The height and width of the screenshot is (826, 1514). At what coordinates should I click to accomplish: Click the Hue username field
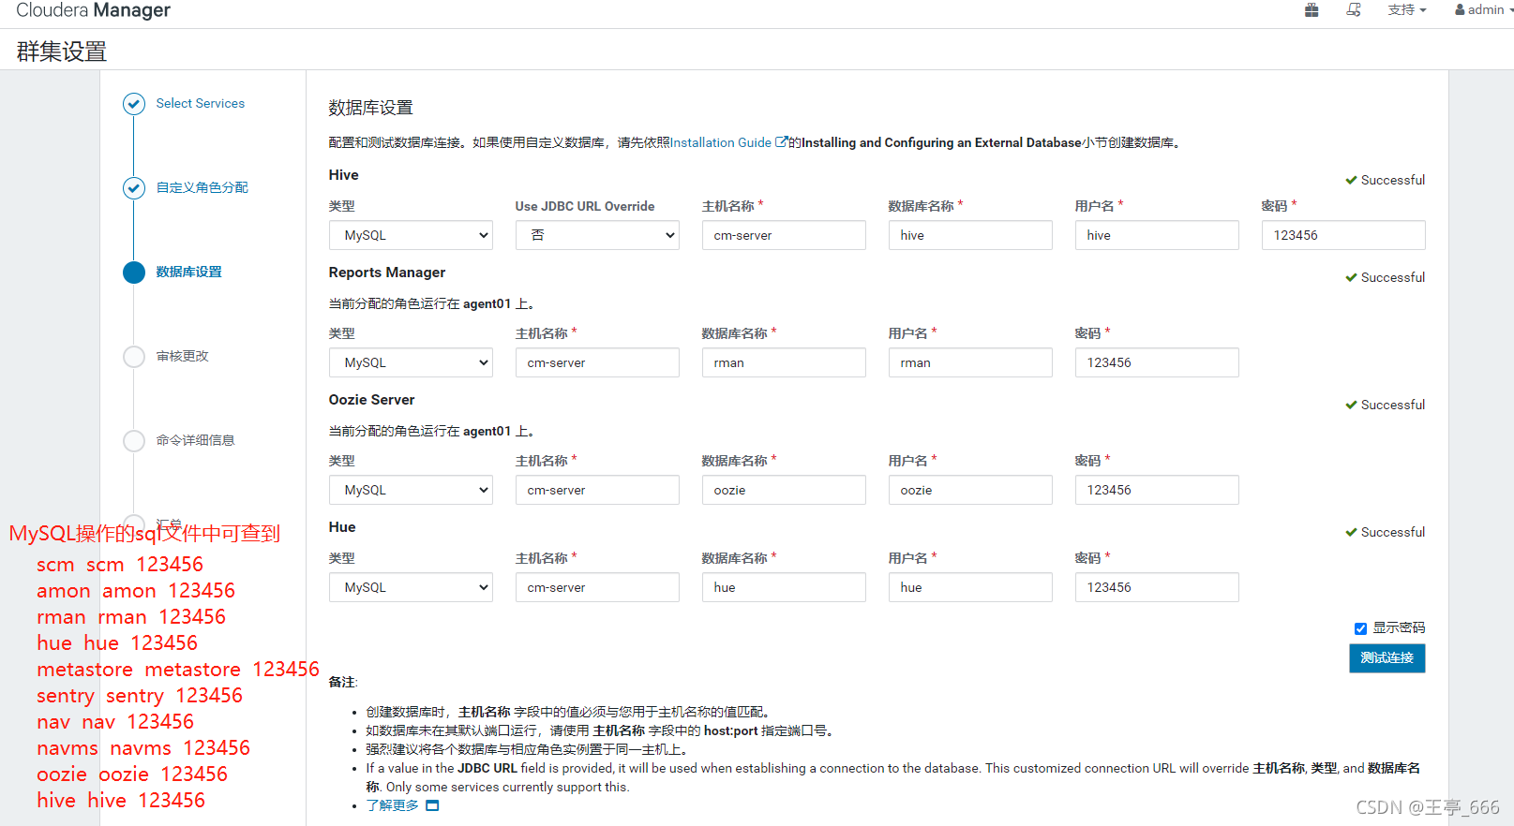(970, 587)
